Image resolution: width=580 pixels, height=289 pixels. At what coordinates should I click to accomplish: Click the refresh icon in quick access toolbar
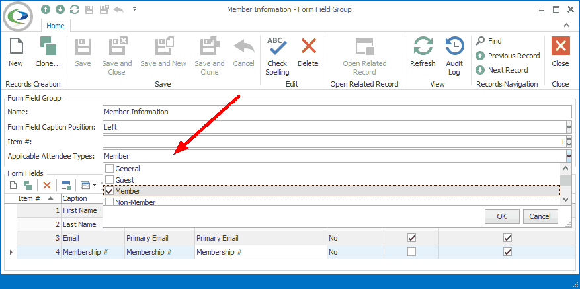coord(75,9)
